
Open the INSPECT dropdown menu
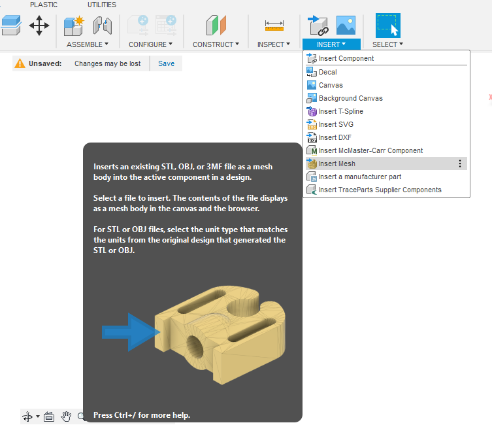point(274,44)
